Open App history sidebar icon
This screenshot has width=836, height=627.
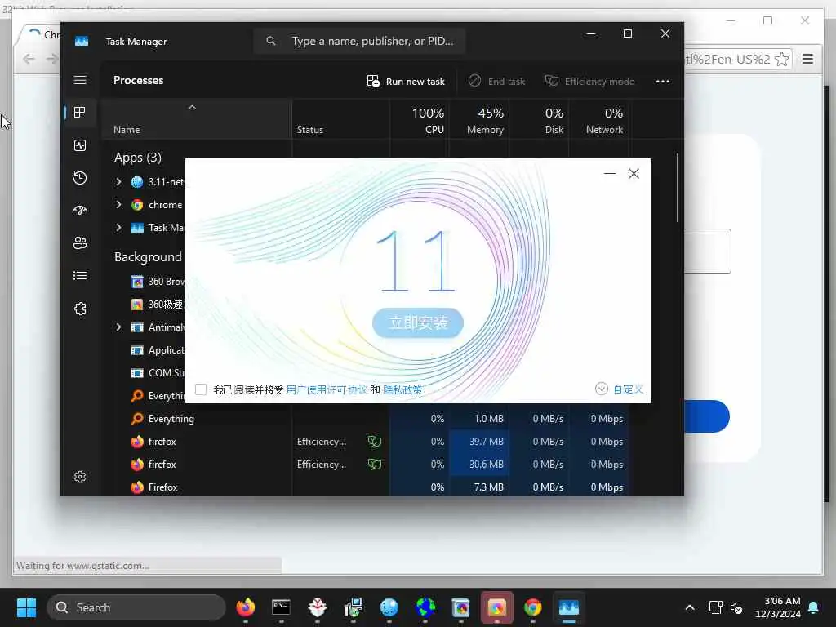80,177
